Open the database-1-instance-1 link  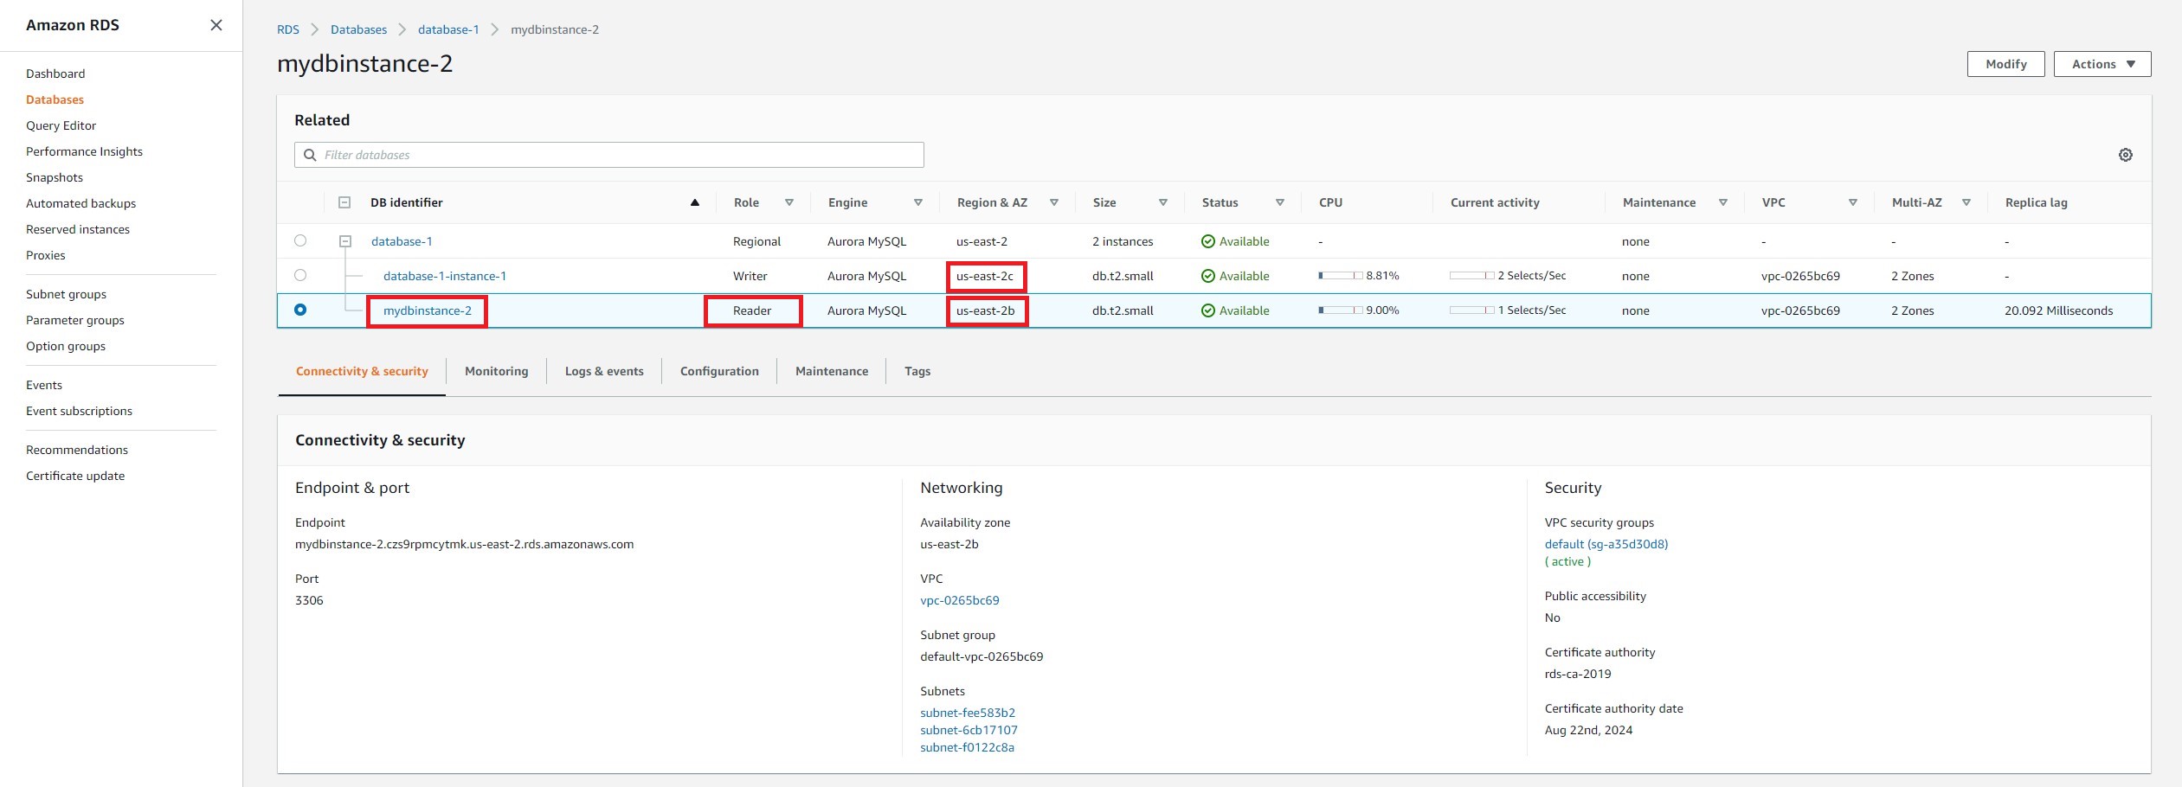445,276
